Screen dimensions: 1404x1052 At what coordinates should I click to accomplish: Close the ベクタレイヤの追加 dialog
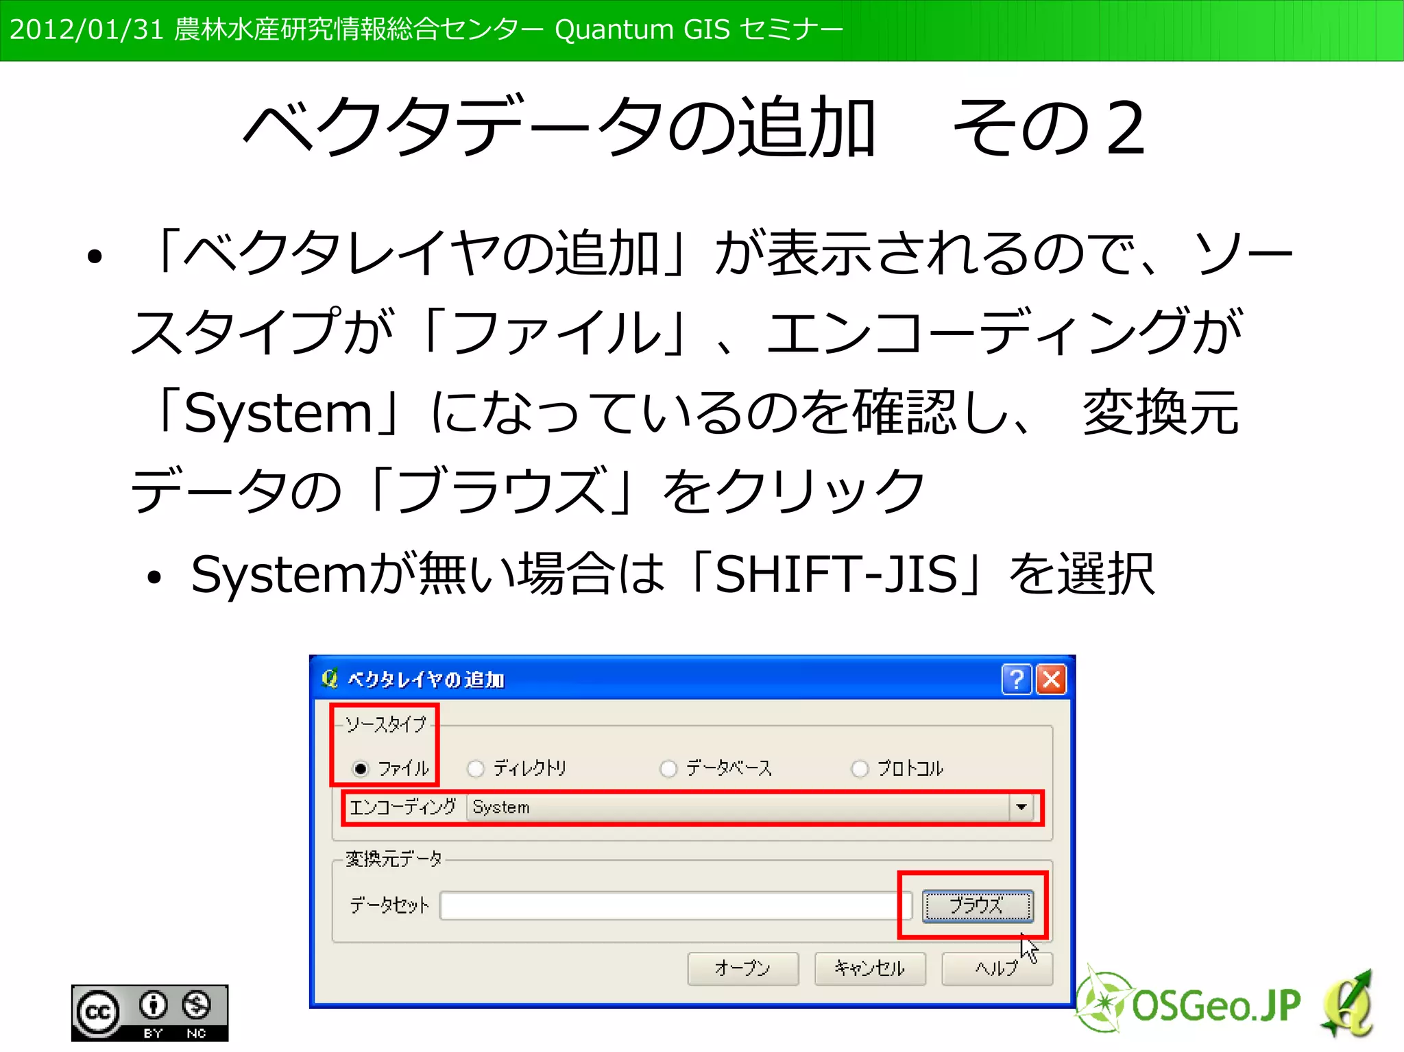(1051, 679)
